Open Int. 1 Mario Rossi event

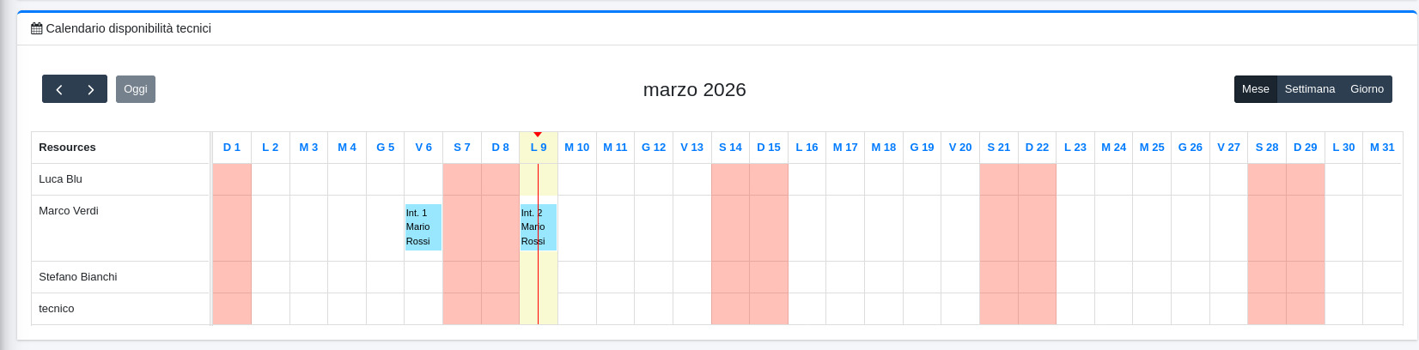[x=423, y=227]
